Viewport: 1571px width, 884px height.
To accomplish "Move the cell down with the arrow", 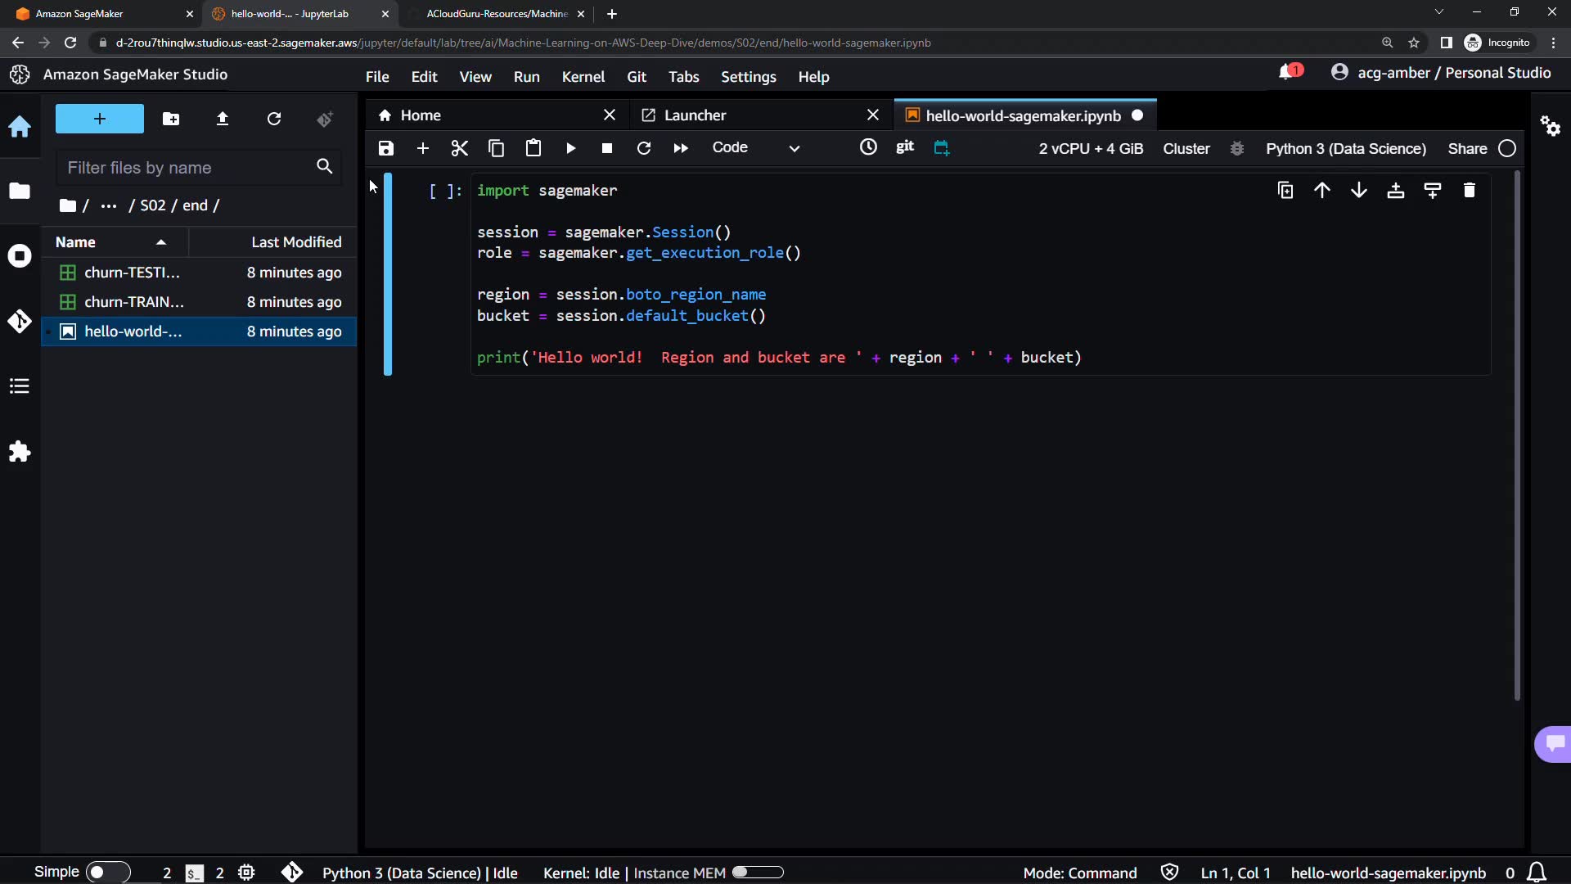I will tap(1358, 191).
